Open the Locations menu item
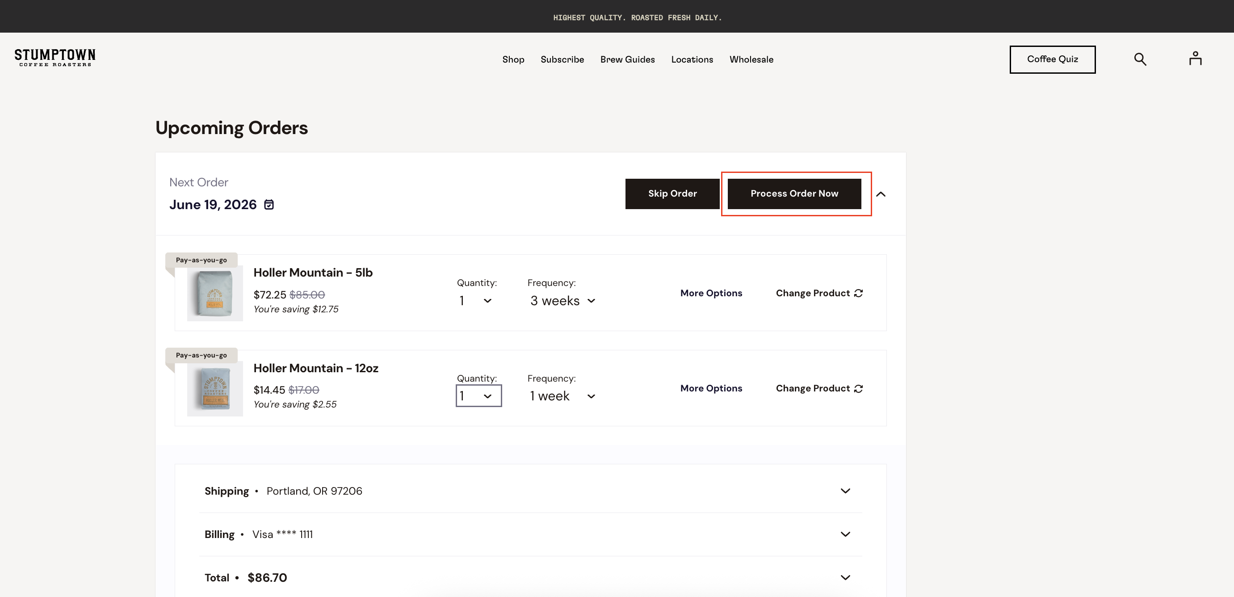 [692, 59]
